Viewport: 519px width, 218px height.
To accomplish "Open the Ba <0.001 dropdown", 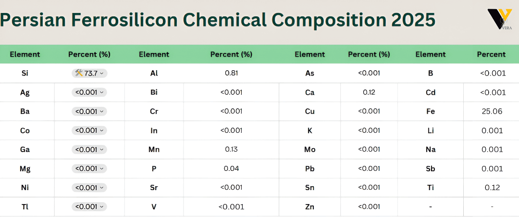I will pyautogui.click(x=89, y=111).
